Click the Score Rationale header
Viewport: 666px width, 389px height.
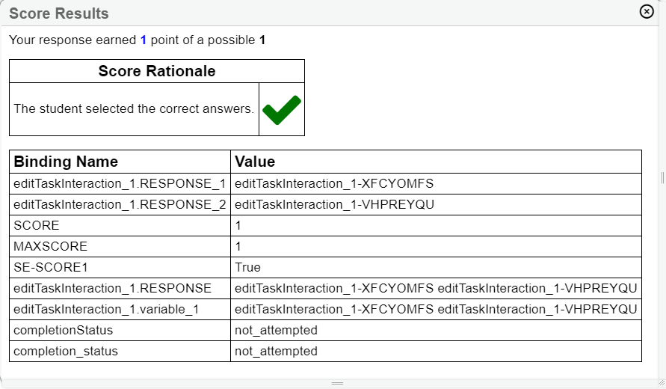[157, 71]
